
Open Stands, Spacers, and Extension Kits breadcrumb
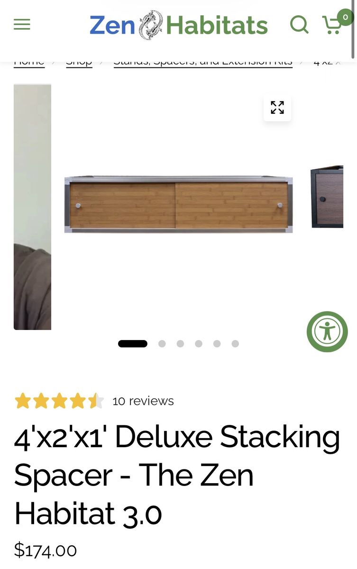click(203, 63)
